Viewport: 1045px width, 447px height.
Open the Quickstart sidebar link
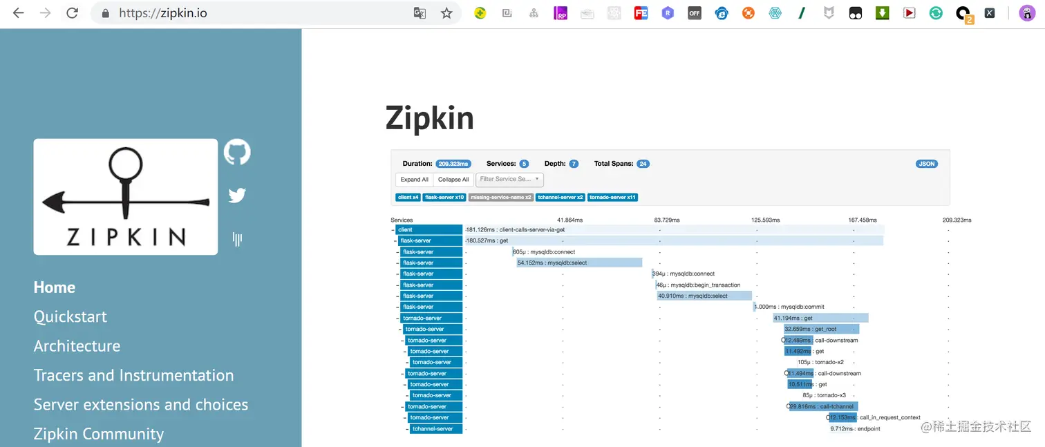click(70, 317)
